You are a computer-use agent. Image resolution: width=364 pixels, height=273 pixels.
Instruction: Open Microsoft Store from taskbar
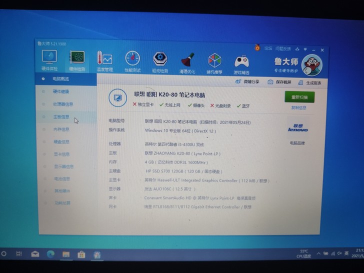coord(81,254)
